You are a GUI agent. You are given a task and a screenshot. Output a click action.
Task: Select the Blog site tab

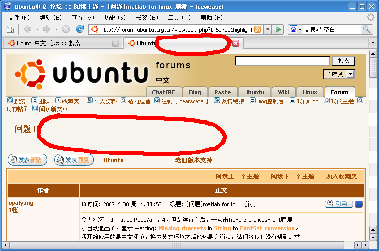[195, 92]
